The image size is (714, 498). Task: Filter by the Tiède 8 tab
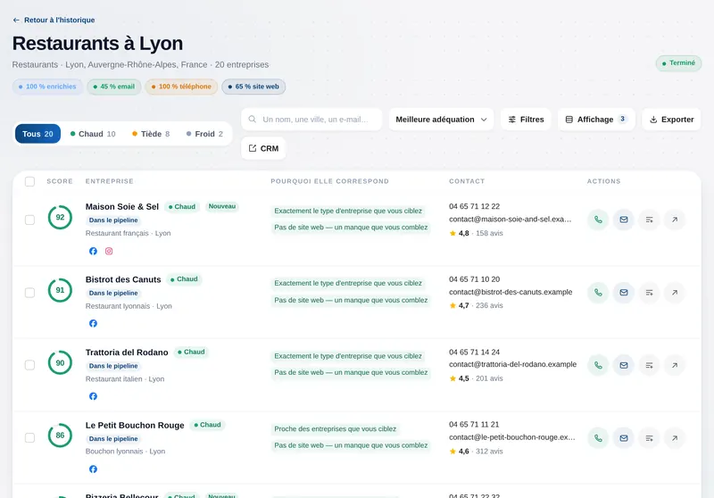click(x=151, y=134)
